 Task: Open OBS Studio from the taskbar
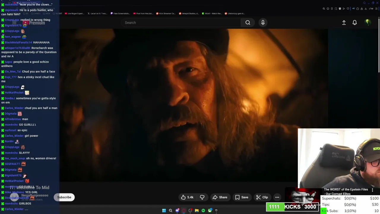tap(190, 210)
